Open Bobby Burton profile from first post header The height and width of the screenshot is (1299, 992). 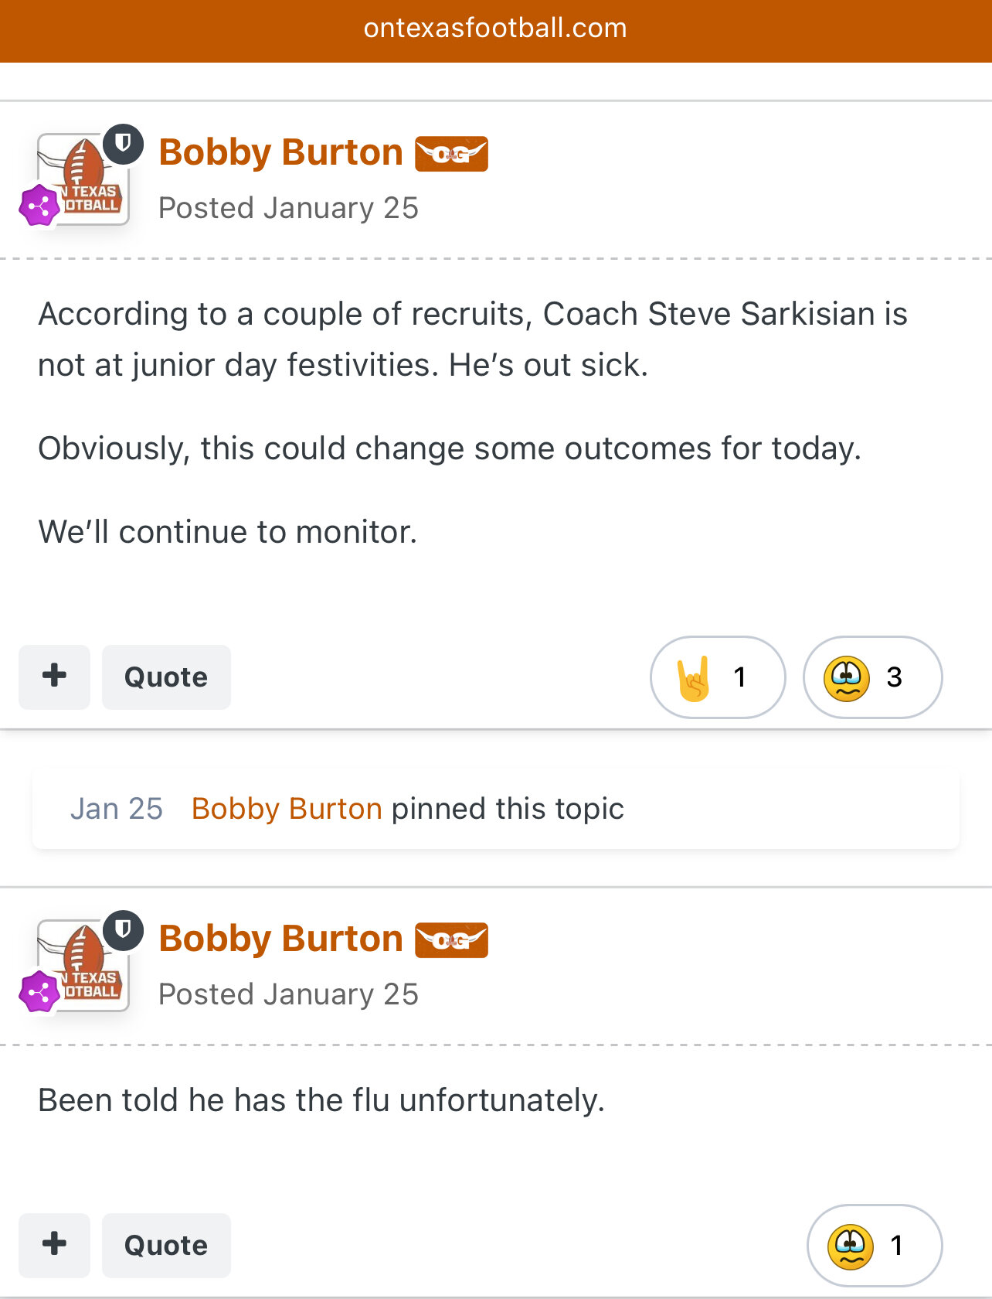280,152
